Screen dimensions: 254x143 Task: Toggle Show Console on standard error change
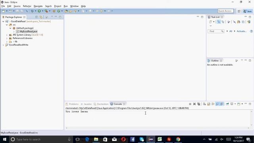click(222, 104)
